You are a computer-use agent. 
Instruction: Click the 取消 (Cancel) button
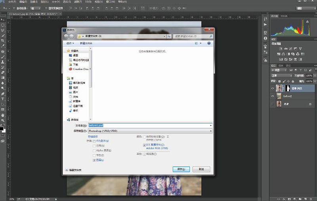pos(201,169)
